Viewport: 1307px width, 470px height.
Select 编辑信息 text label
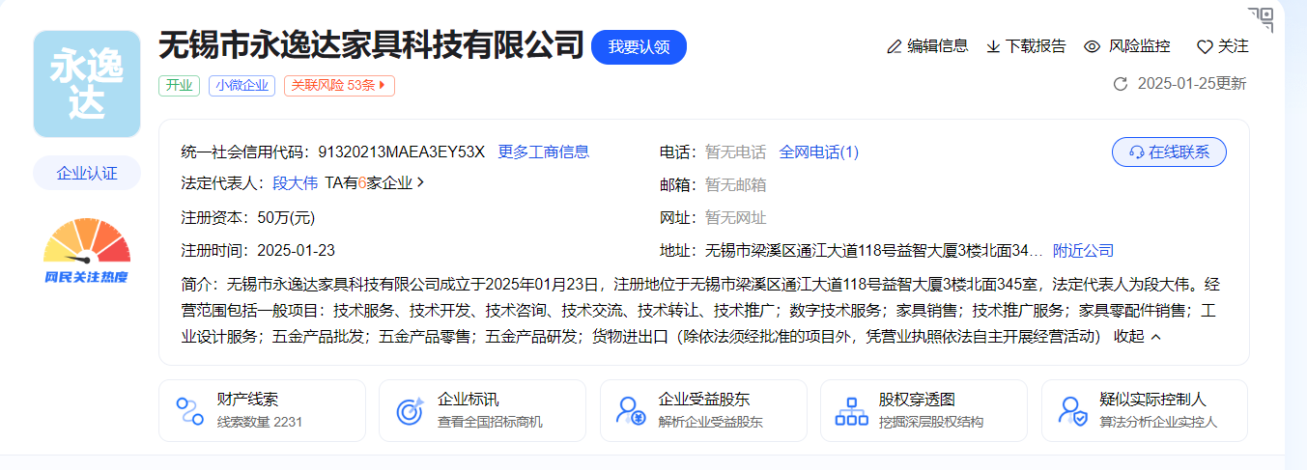(937, 46)
